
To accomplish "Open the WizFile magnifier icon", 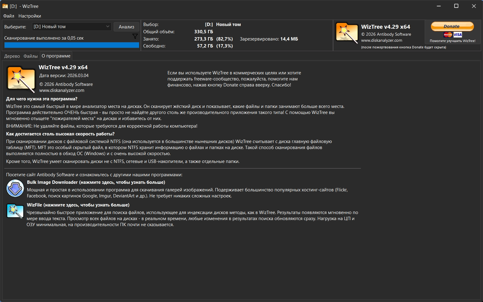I will [x=15, y=211].
